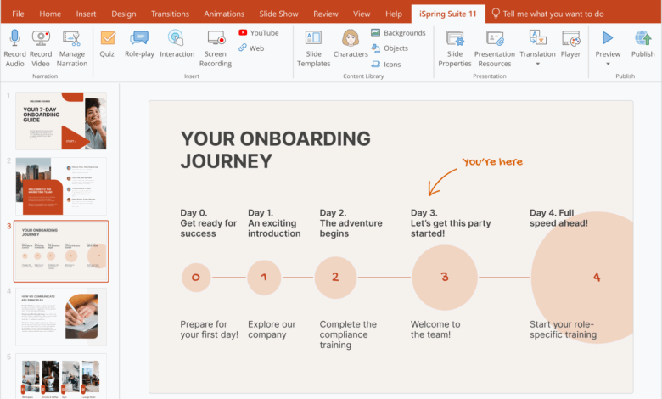Open Icons library
The width and height of the screenshot is (662, 399).
point(386,65)
